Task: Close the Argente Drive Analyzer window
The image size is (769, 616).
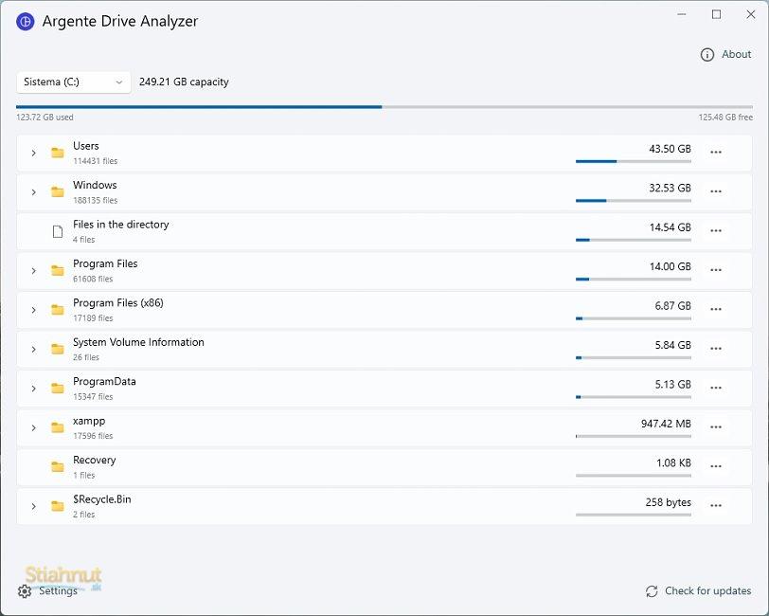Action: coord(750,15)
